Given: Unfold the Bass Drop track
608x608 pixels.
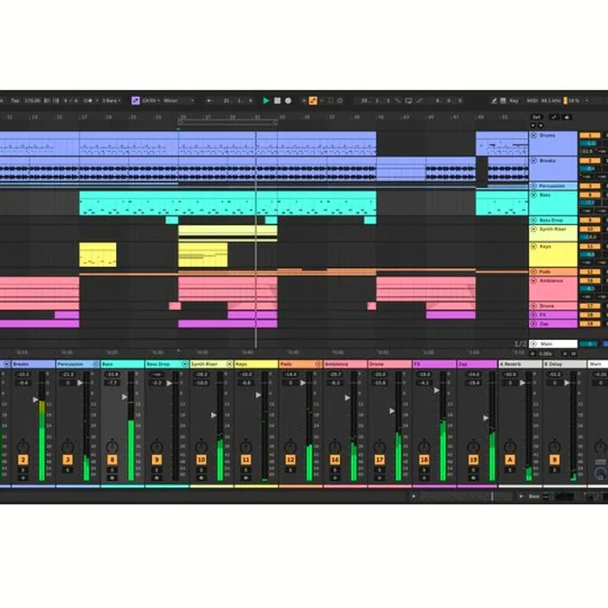Looking at the screenshot, I should pos(533,220).
